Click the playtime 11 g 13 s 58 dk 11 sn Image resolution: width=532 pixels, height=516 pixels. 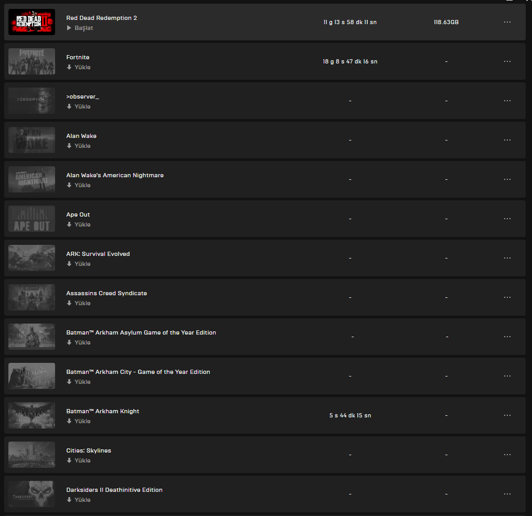click(x=350, y=22)
